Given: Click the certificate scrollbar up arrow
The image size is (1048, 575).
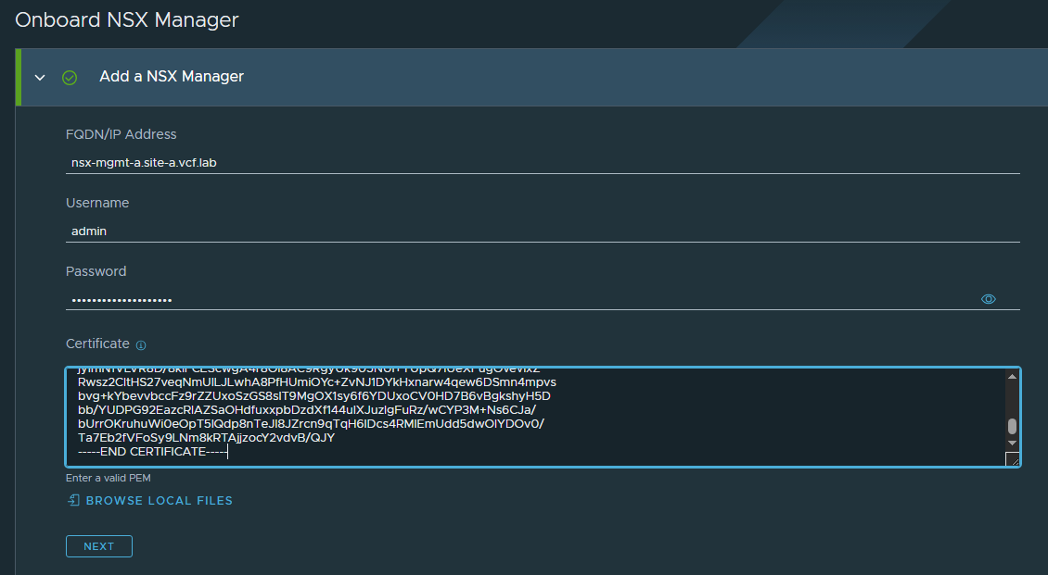Looking at the screenshot, I should 1012,376.
